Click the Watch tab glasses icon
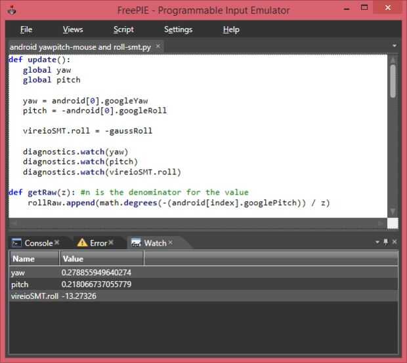The width and height of the screenshot is (407, 363). pos(136,242)
